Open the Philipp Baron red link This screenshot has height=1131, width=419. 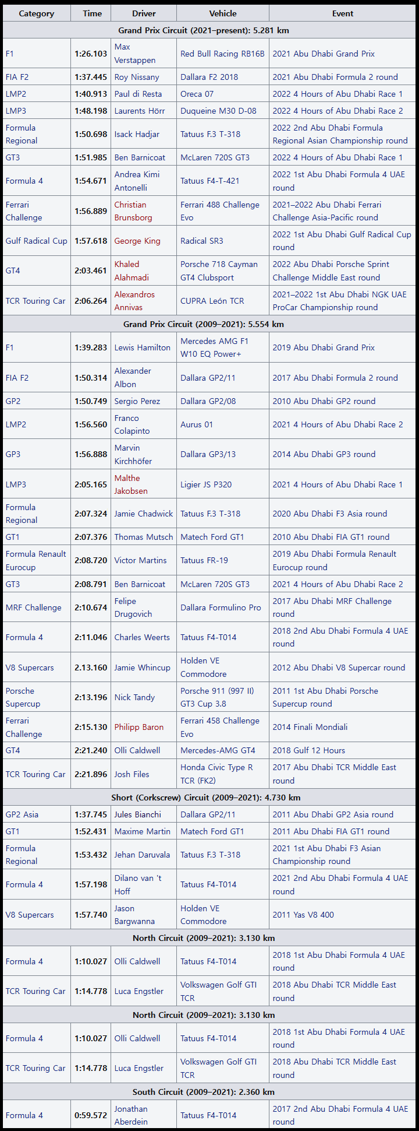[139, 727]
